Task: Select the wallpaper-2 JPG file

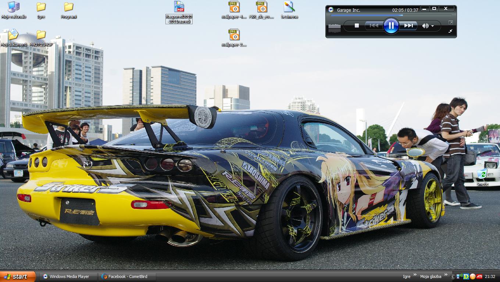Action: [x=234, y=38]
